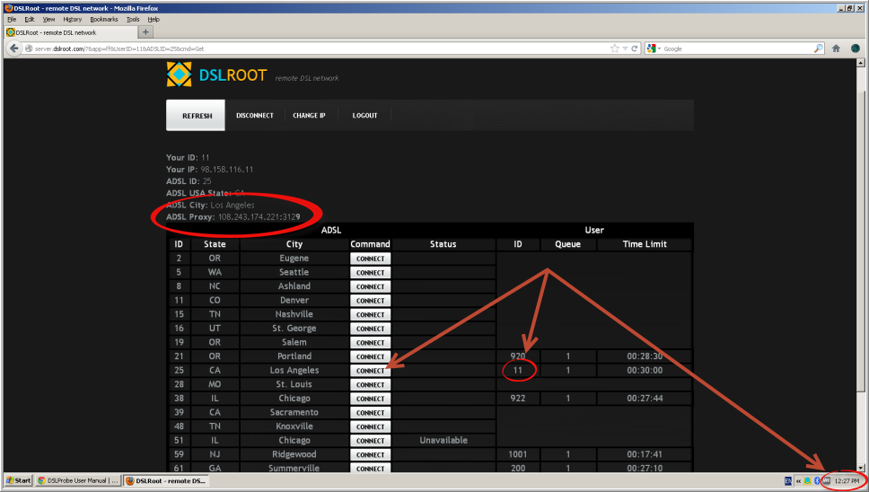Reload the page using the address bar refresh icon
Image resolution: width=869 pixels, height=492 pixels.
point(635,48)
